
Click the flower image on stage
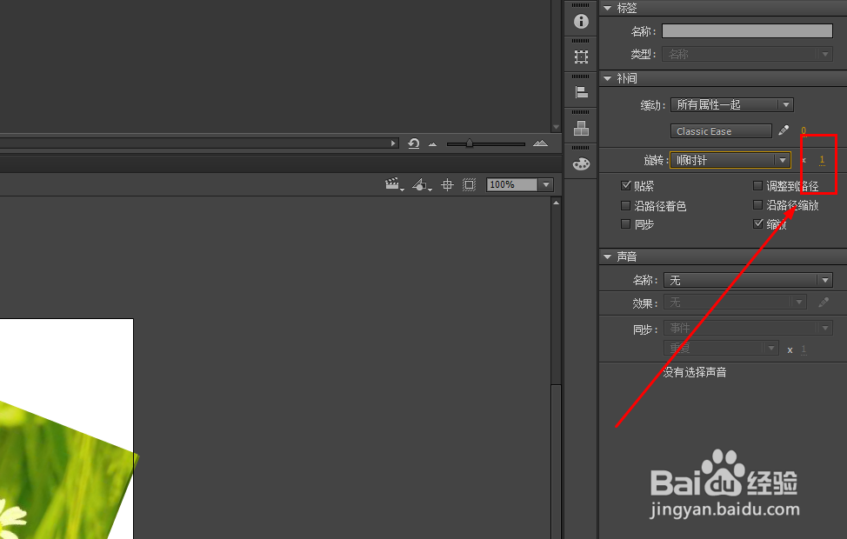(x=59, y=476)
